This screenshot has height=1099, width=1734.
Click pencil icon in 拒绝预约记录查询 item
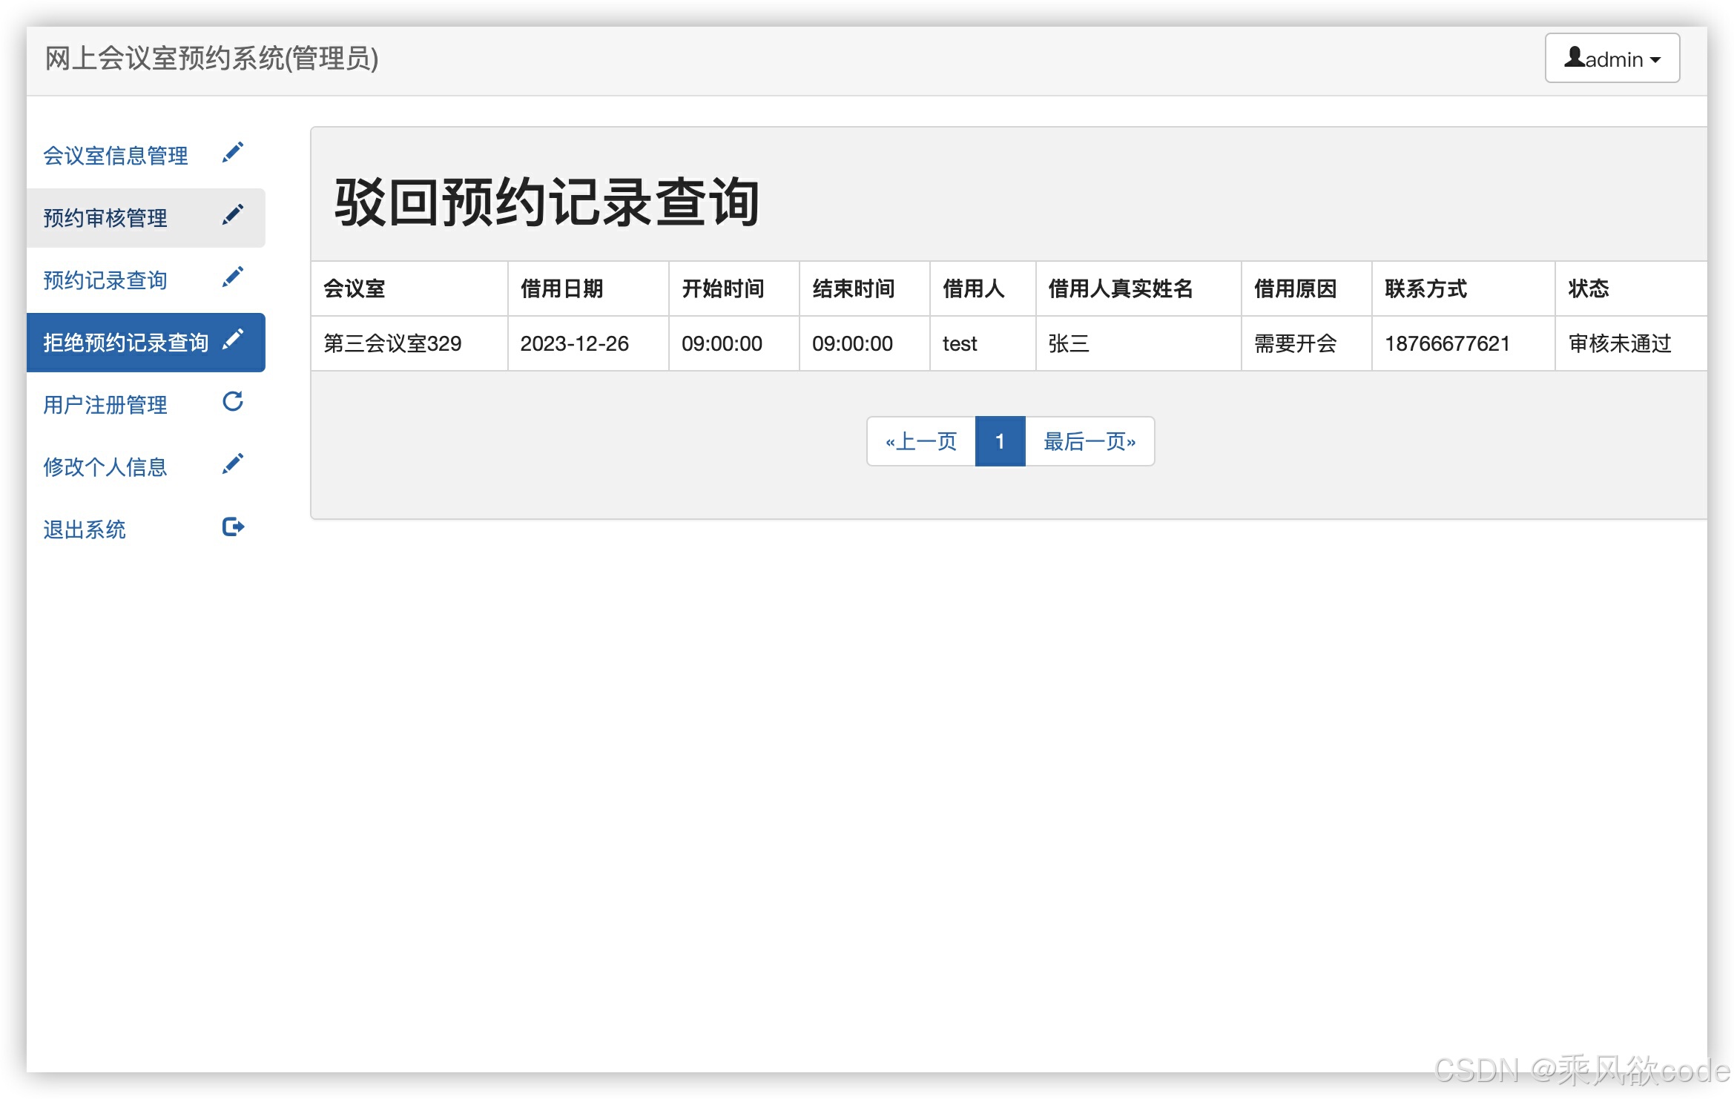pos(233,339)
